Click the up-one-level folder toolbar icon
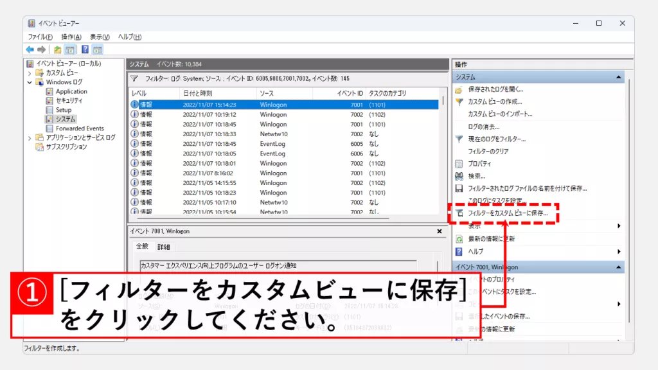The image size is (658, 370). pos(58,49)
